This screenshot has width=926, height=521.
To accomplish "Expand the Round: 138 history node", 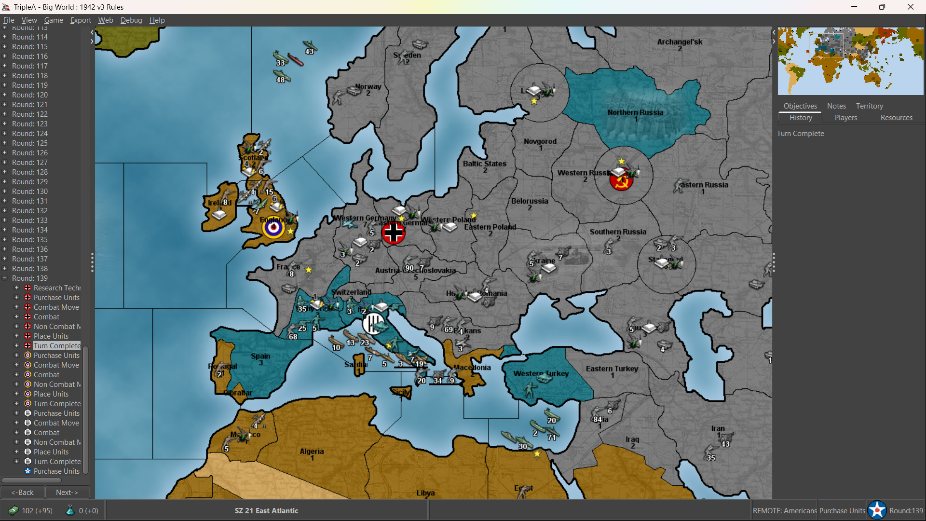I will (x=5, y=269).
